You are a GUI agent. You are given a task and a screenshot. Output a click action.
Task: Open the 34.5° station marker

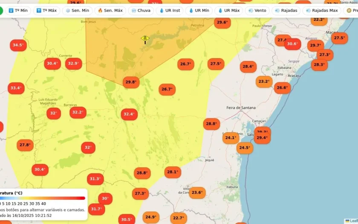[x=18, y=45]
